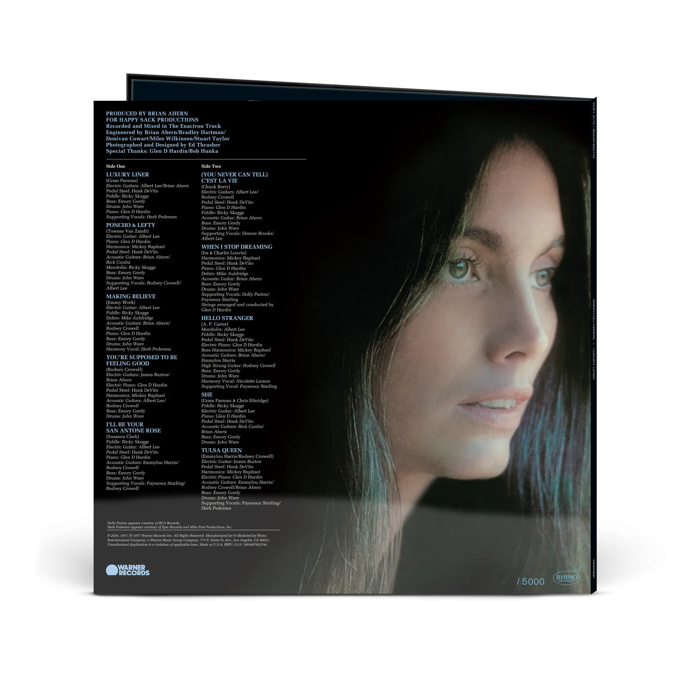Click the 'Side Two' heading

[211, 167]
